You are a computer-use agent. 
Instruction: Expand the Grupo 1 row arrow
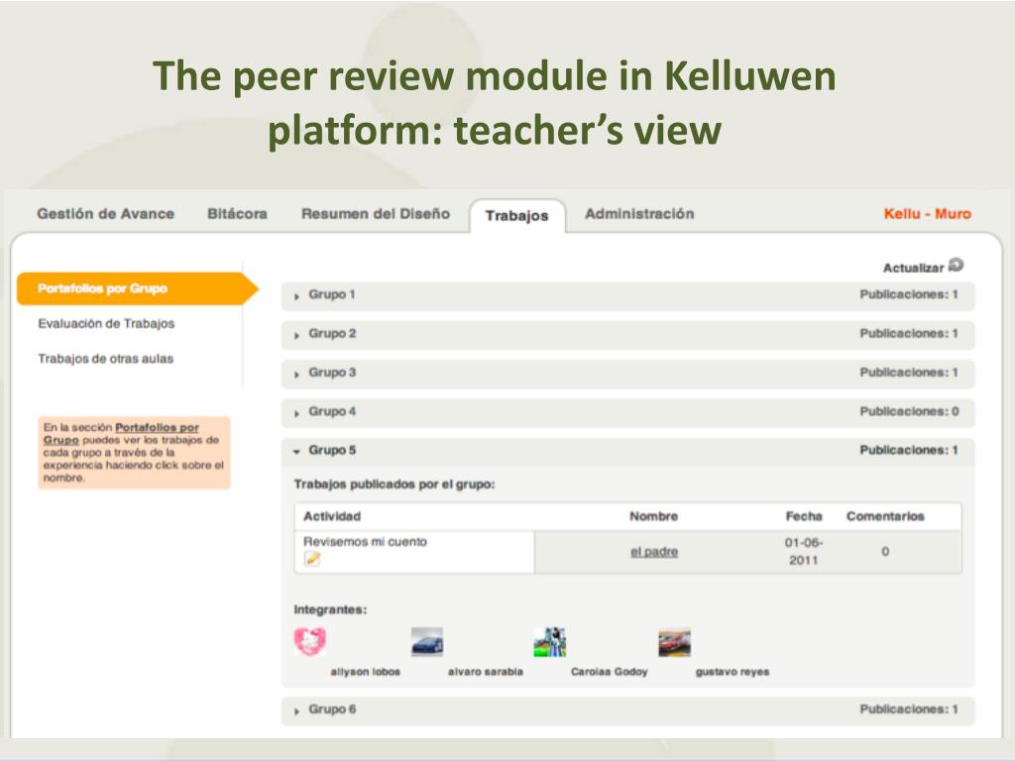click(x=296, y=296)
